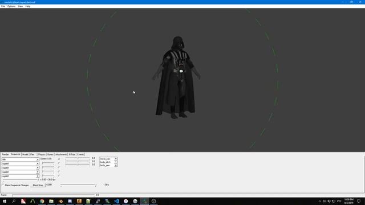Viewport: 365px width, 205px height.
Task: Switch to the Render tab
Action: (5, 154)
